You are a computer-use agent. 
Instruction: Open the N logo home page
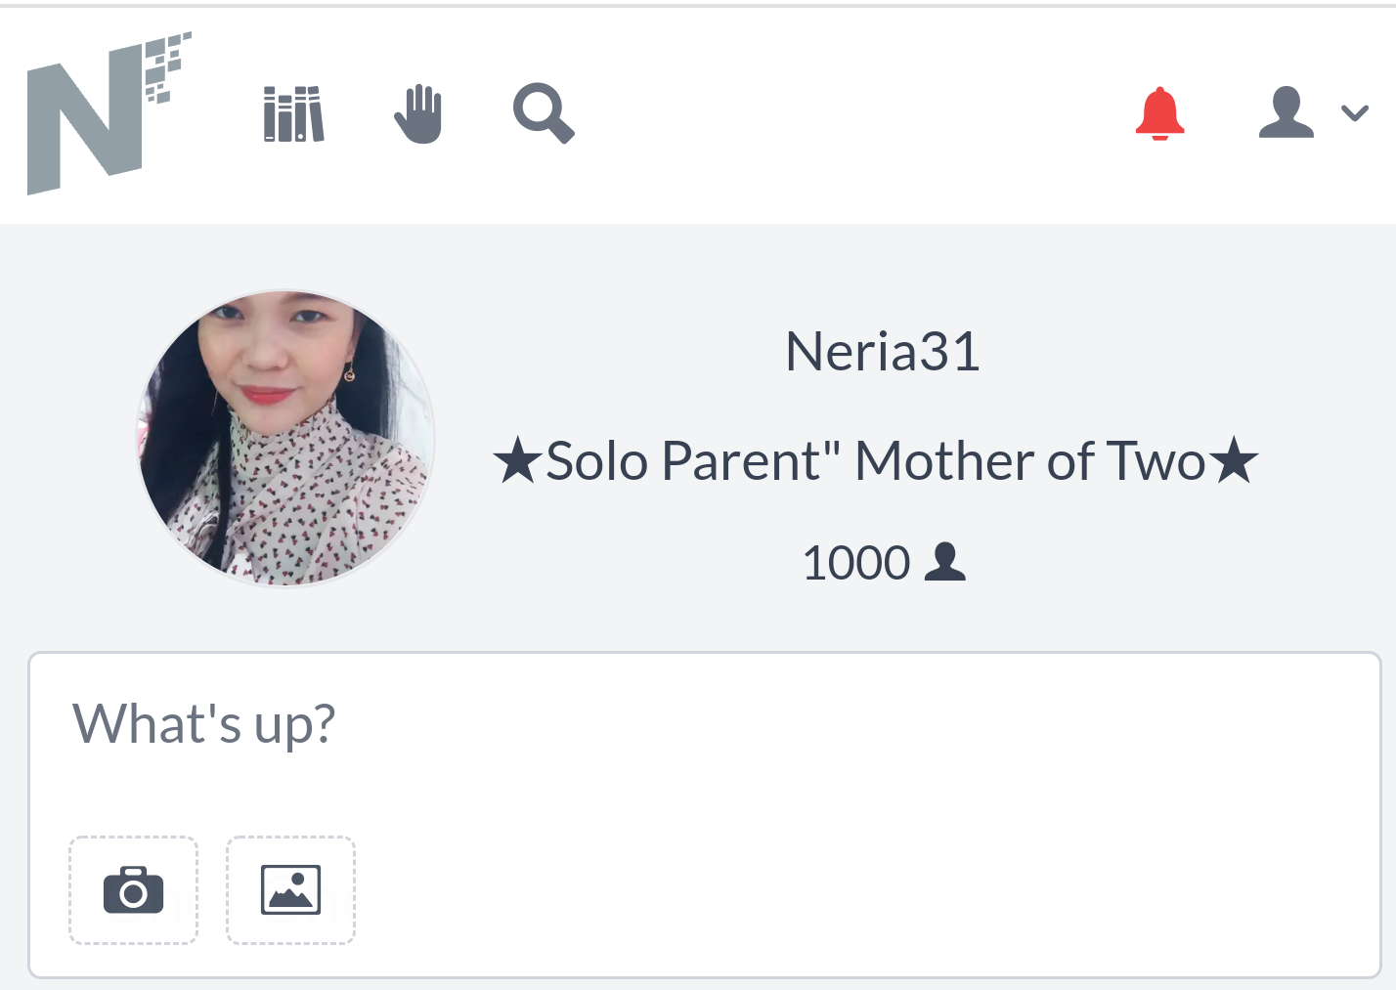click(109, 112)
